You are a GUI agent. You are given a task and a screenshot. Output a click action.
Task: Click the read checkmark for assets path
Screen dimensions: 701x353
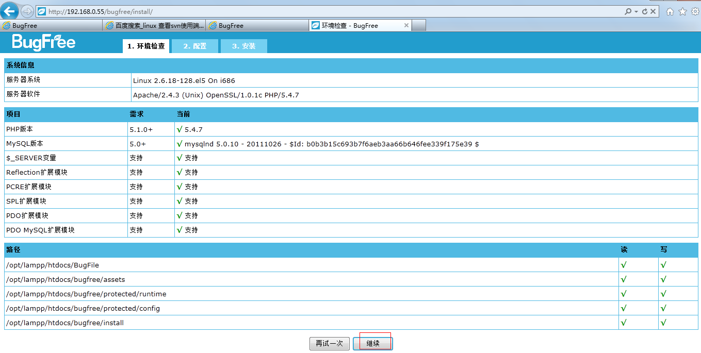(624, 279)
